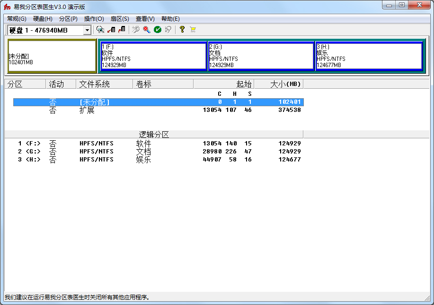Open the 操作(O) menu
Viewport: 434px width, 305px height.
tap(94, 19)
